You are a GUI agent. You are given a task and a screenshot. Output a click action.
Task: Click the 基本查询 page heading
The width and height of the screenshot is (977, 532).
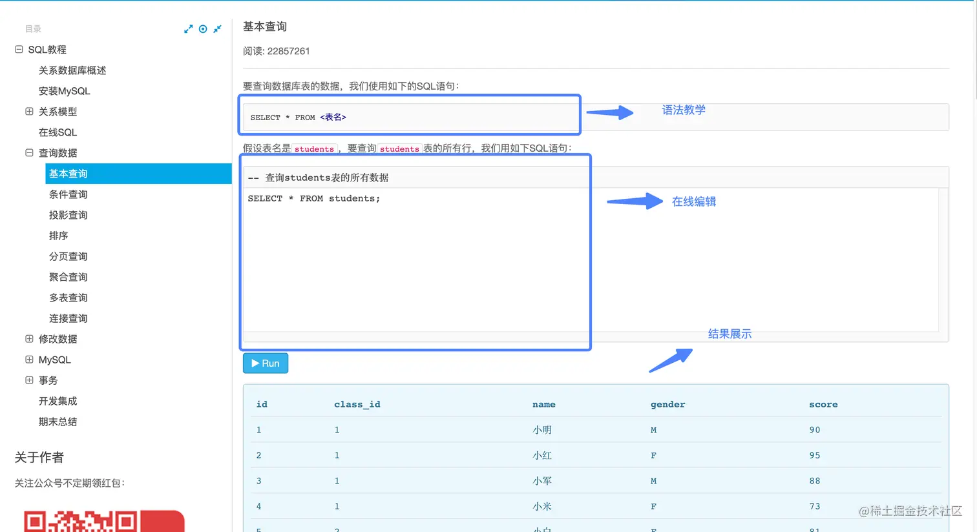click(265, 26)
